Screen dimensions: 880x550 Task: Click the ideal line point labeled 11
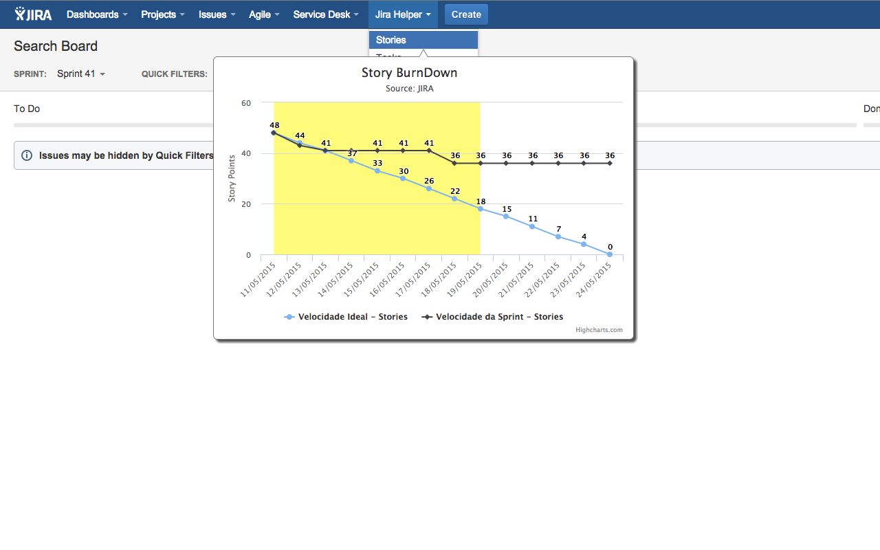pyautogui.click(x=532, y=226)
